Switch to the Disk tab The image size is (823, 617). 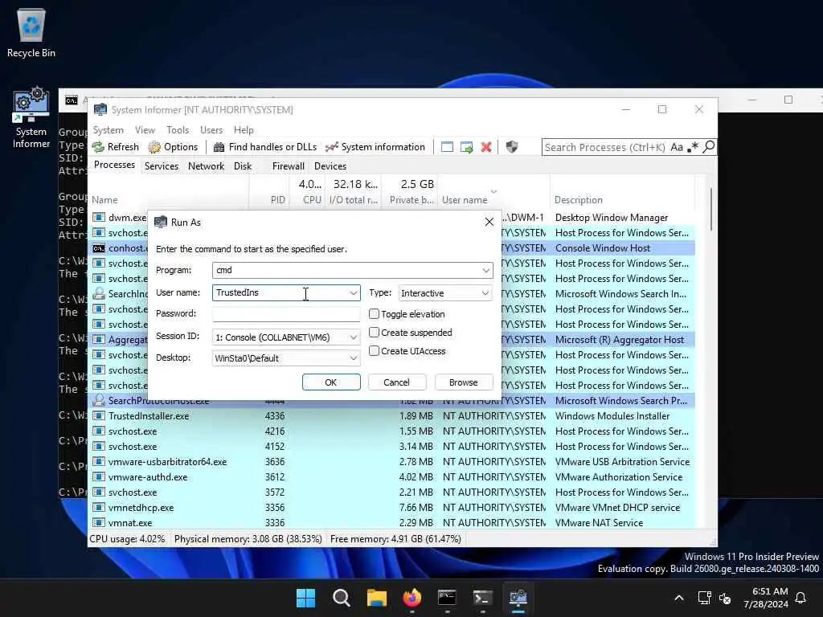pos(243,165)
